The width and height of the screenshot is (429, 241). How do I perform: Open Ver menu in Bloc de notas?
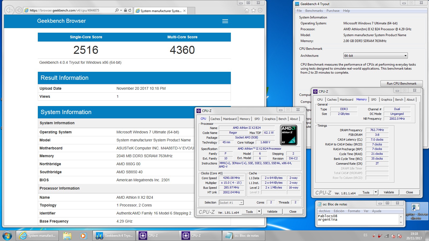[366, 211]
